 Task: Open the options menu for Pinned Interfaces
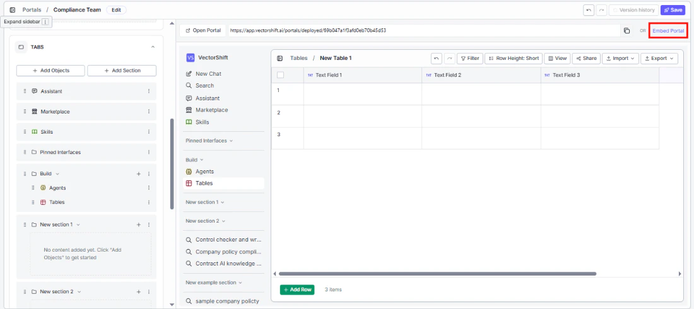149,152
